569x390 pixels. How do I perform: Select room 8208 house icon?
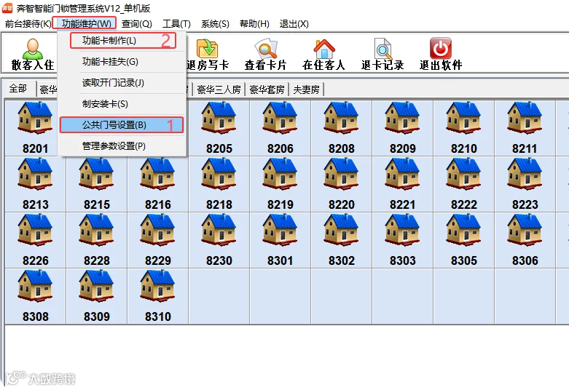click(342, 118)
